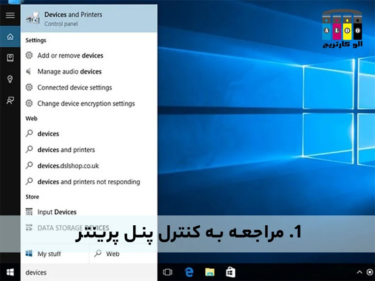Search web for devices and printers
375x281 pixels.
point(89,149)
